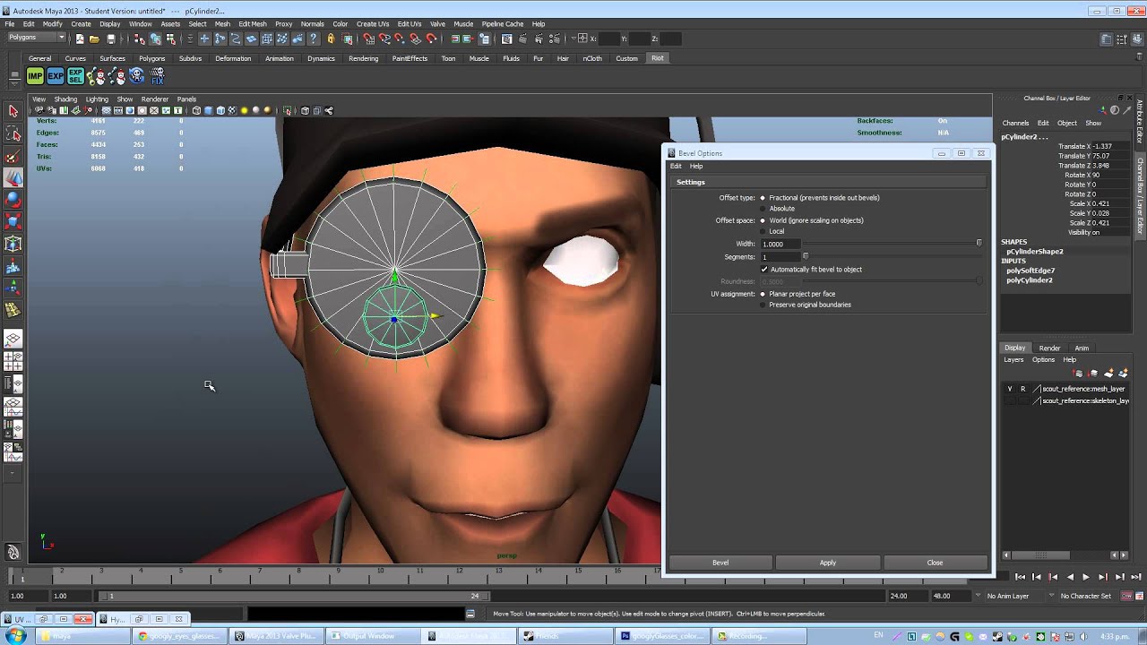The width and height of the screenshot is (1147, 645).
Task: Click the play forward button
Action: pos(1086,578)
